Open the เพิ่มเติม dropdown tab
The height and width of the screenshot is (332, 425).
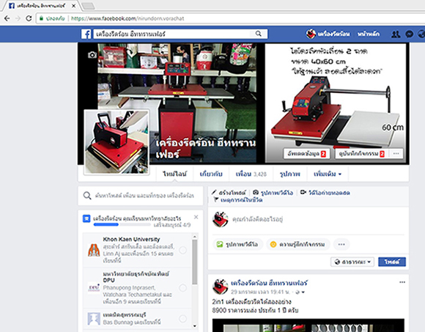pos(328,174)
